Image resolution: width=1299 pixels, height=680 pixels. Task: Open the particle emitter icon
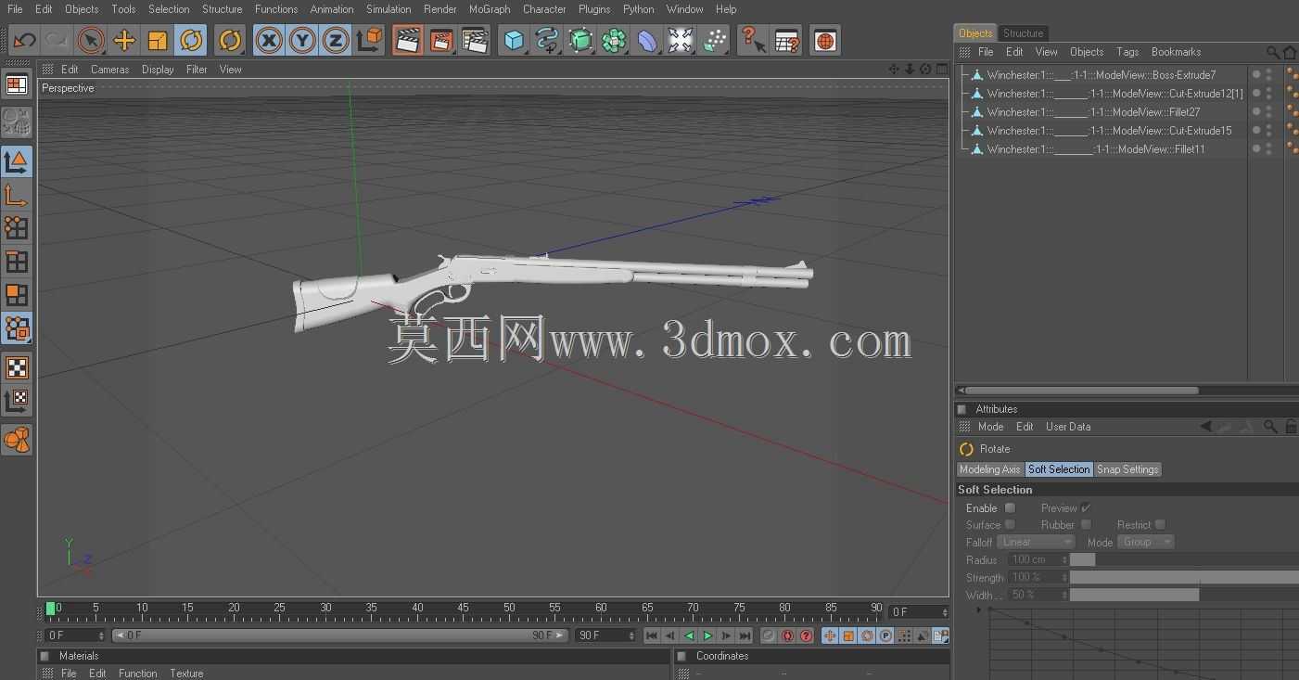pos(714,40)
